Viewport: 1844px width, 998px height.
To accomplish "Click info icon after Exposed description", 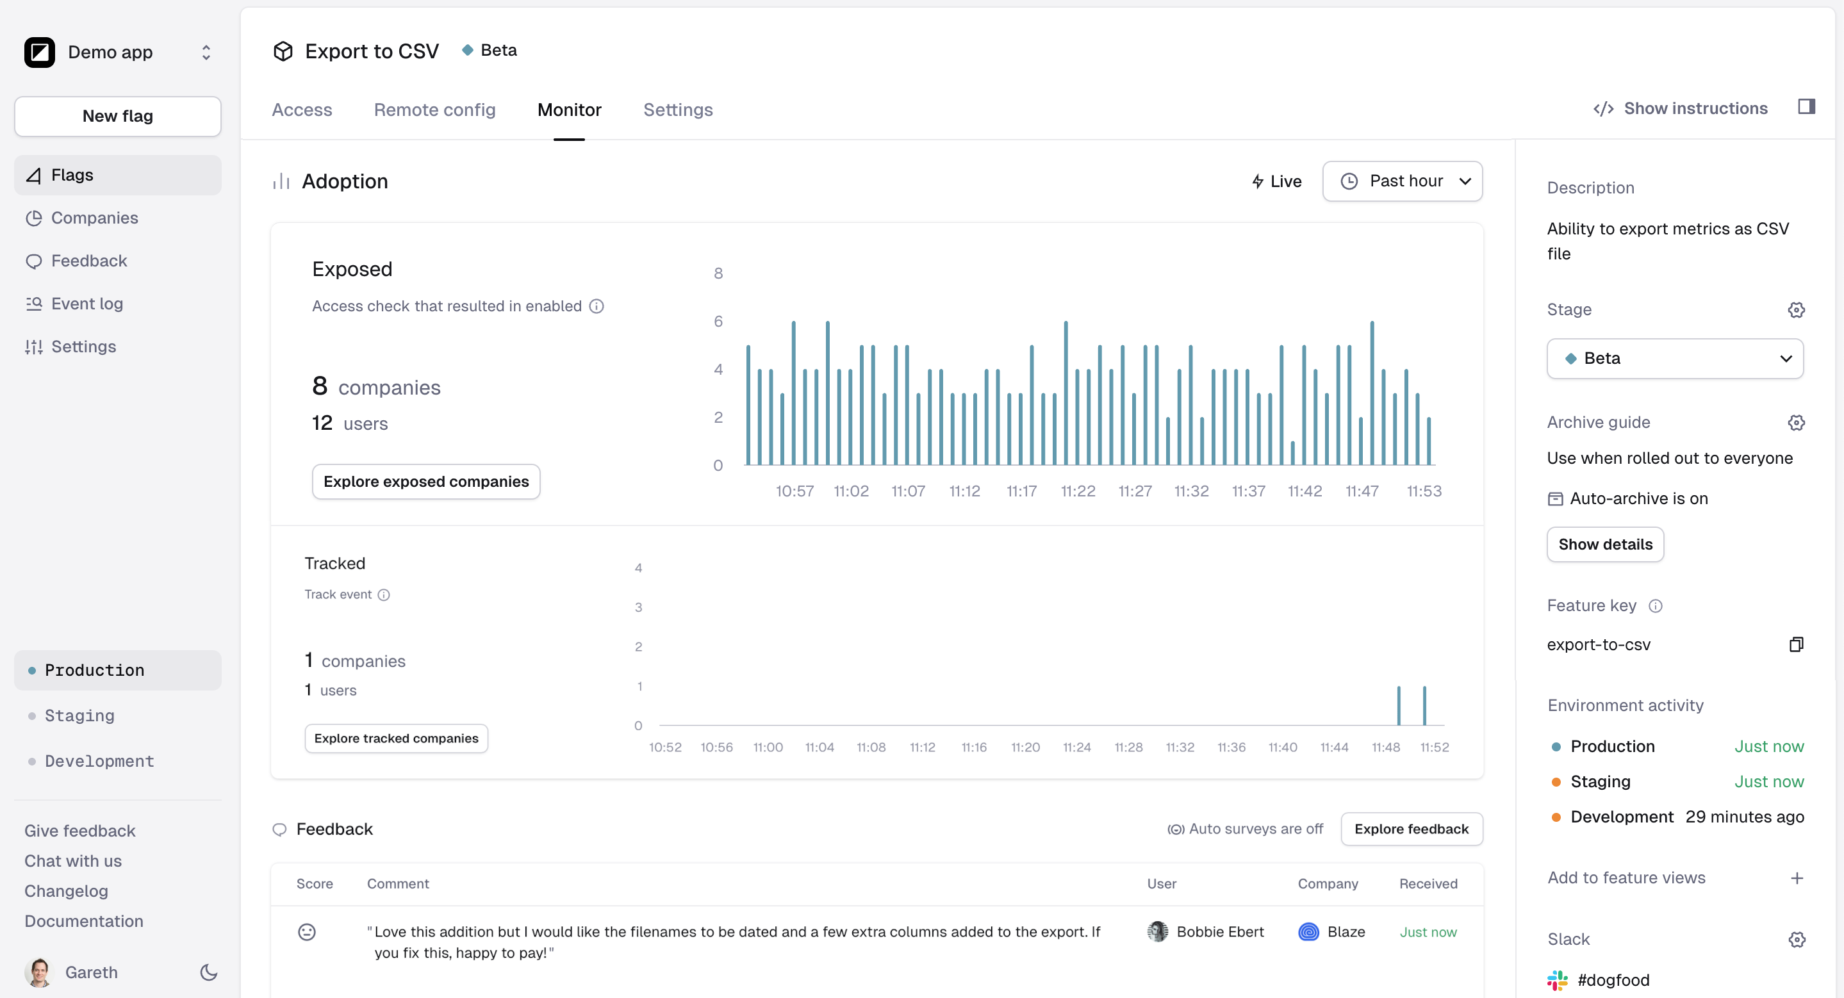I will tap(597, 306).
